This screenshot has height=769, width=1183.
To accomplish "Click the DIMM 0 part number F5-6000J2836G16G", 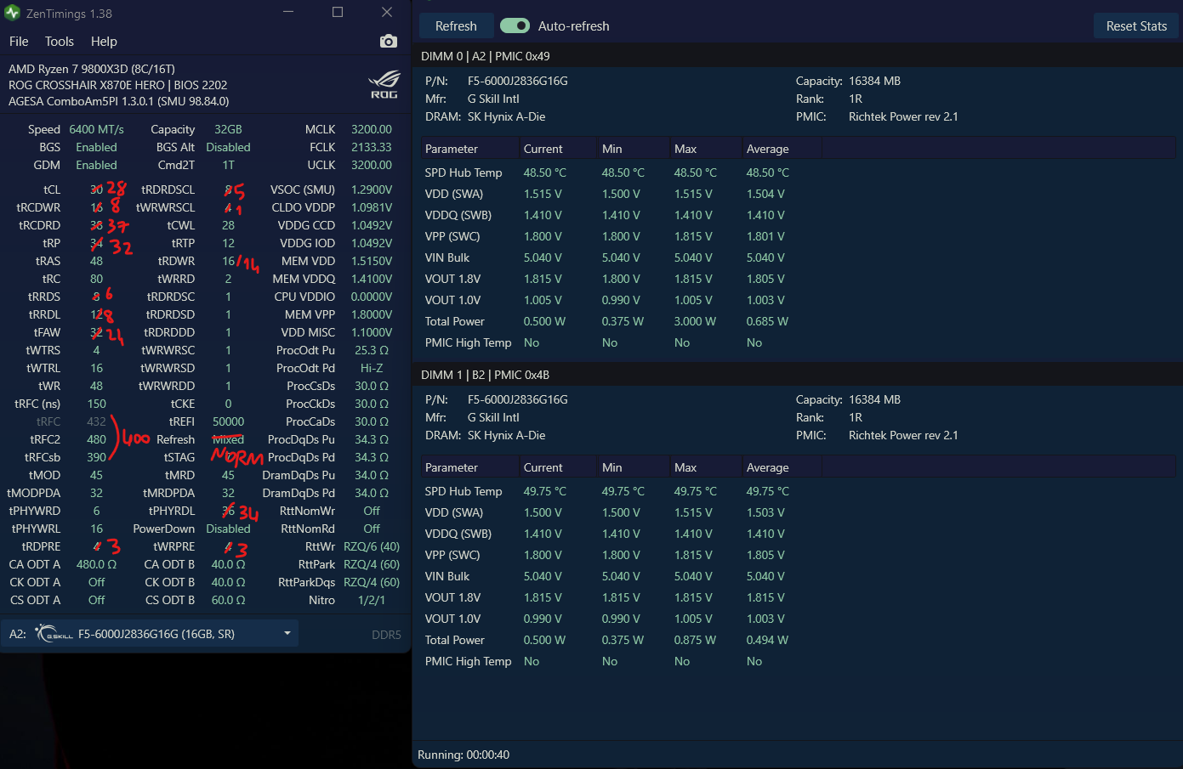I will [517, 81].
